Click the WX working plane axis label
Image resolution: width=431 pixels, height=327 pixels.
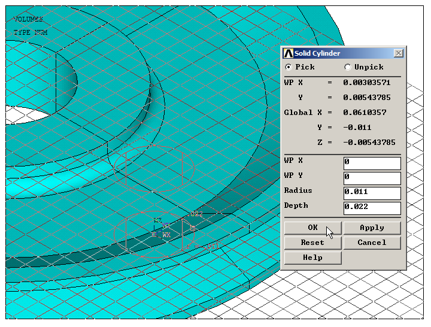pyautogui.click(x=166, y=235)
